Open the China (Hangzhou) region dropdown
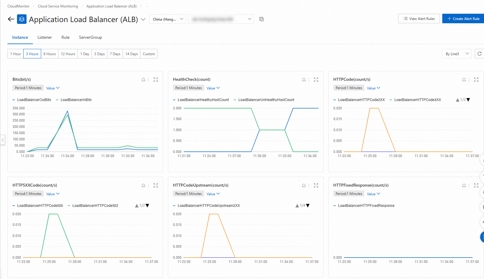The width and height of the screenshot is (484, 279). [x=167, y=19]
